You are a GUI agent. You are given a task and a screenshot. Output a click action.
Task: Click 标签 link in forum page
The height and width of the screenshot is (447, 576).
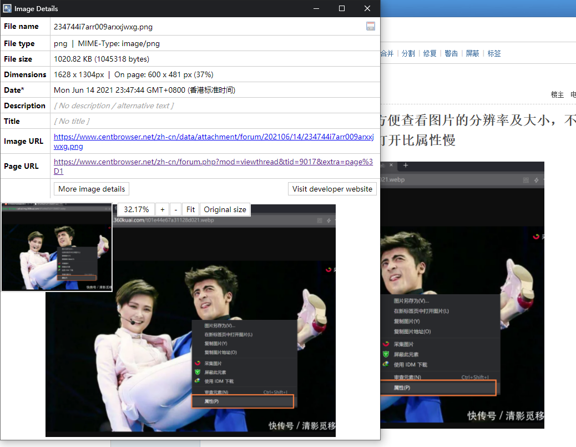pos(494,54)
